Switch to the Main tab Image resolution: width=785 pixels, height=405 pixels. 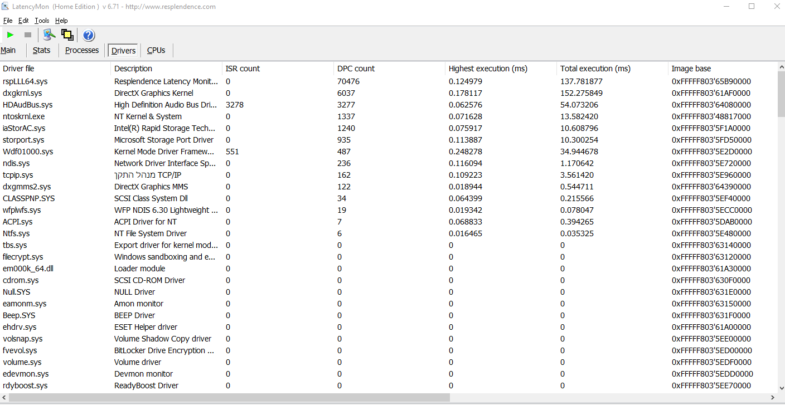(8, 50)
